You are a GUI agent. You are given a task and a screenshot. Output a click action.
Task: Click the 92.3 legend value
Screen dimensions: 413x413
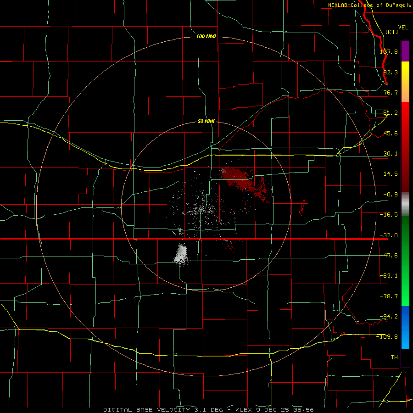[391, 72]
